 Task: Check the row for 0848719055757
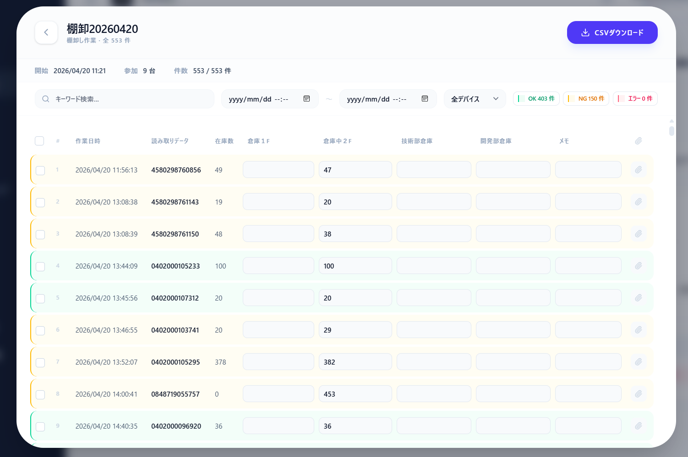click(40, 394)
